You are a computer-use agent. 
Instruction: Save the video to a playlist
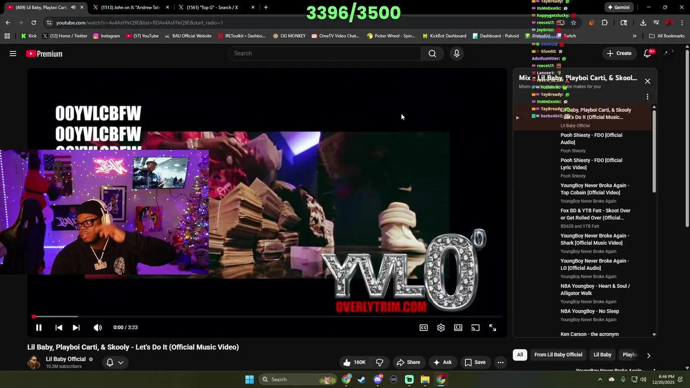coord(475,362)
